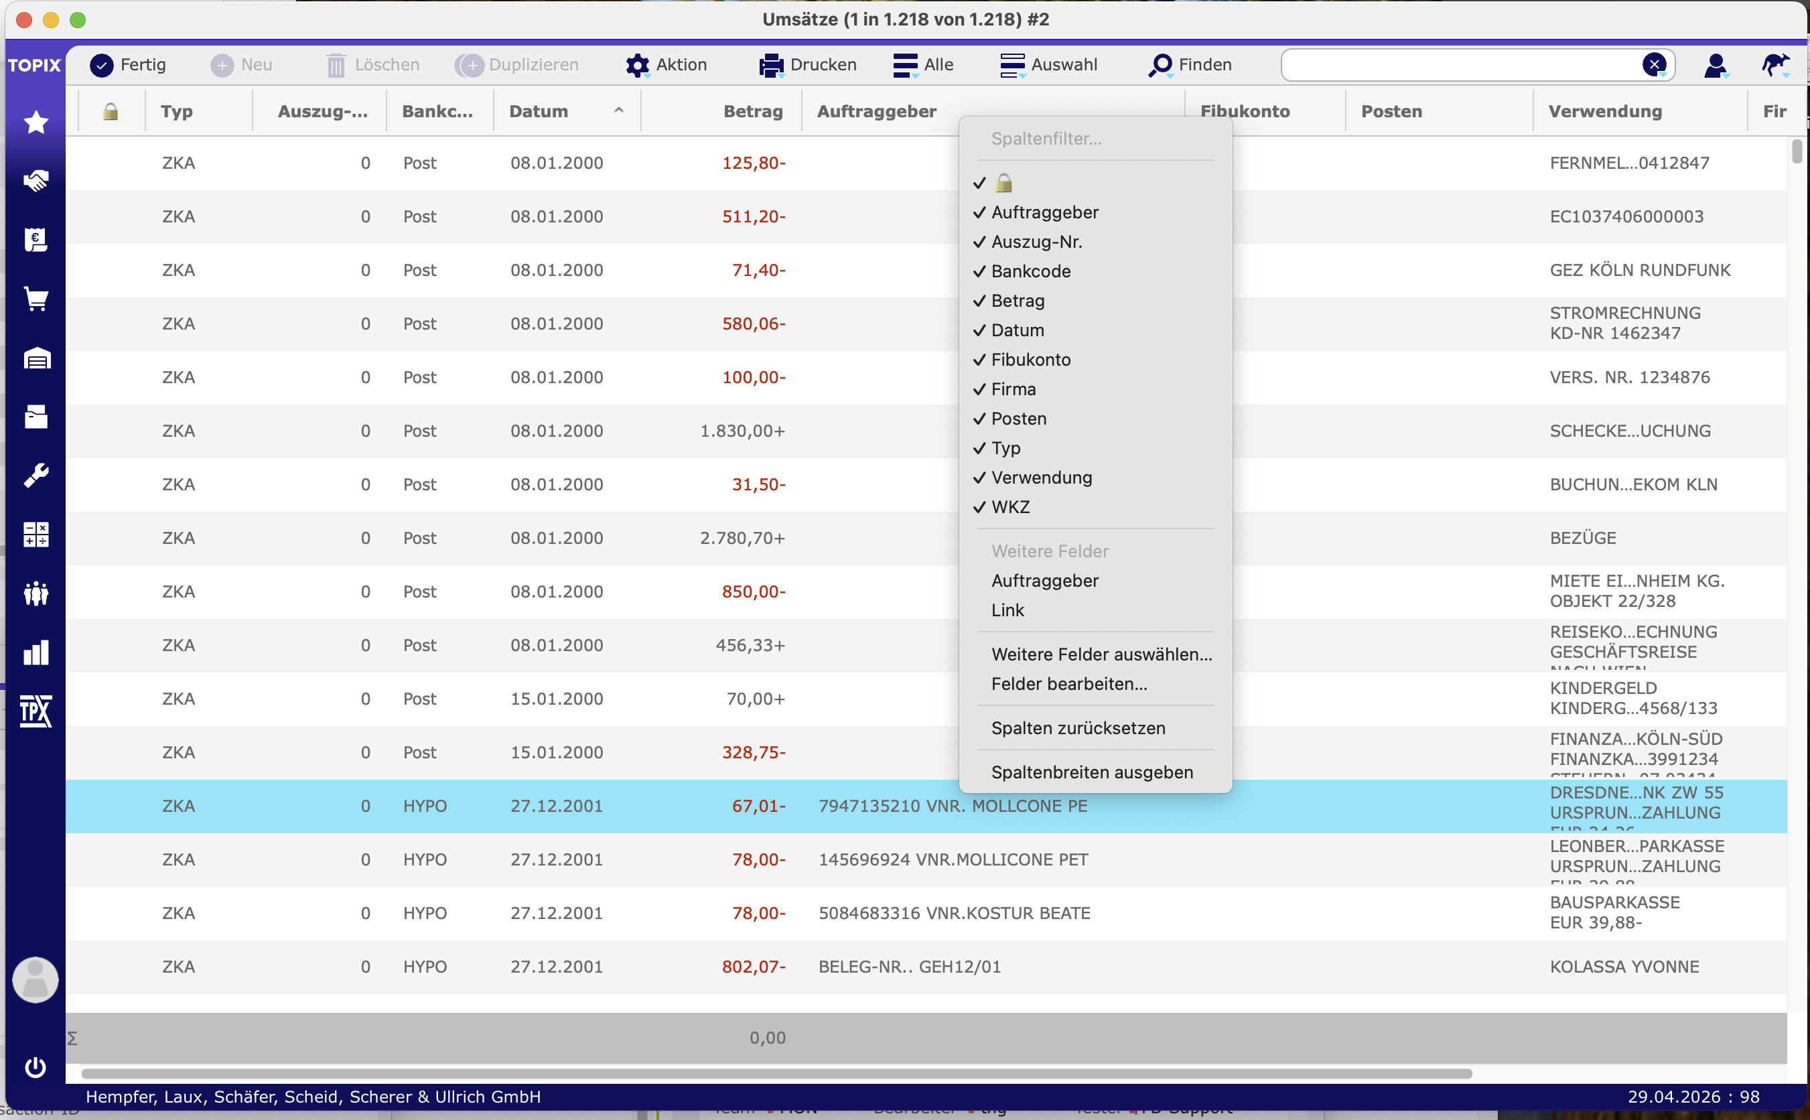Click the Fertig button
1810x1120 pixels.
(127, 65)
